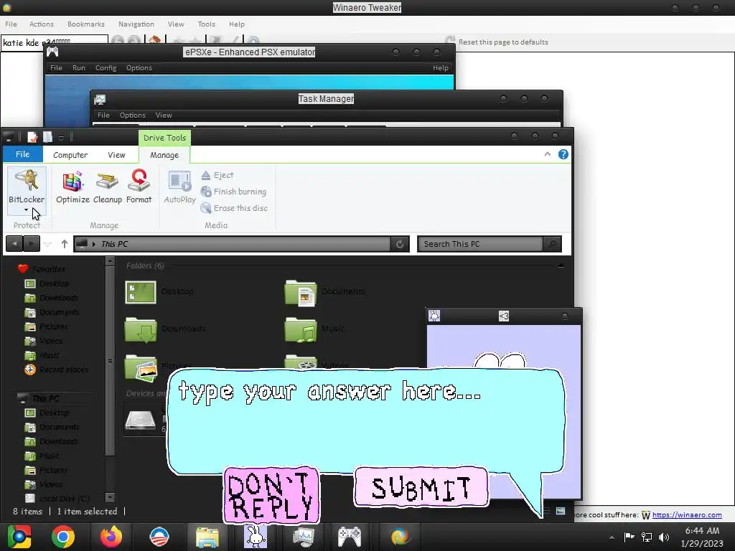Screen dimensions: 735x551
Task: Click the AutoPlay media icon
Action: [x=179, y=187]
